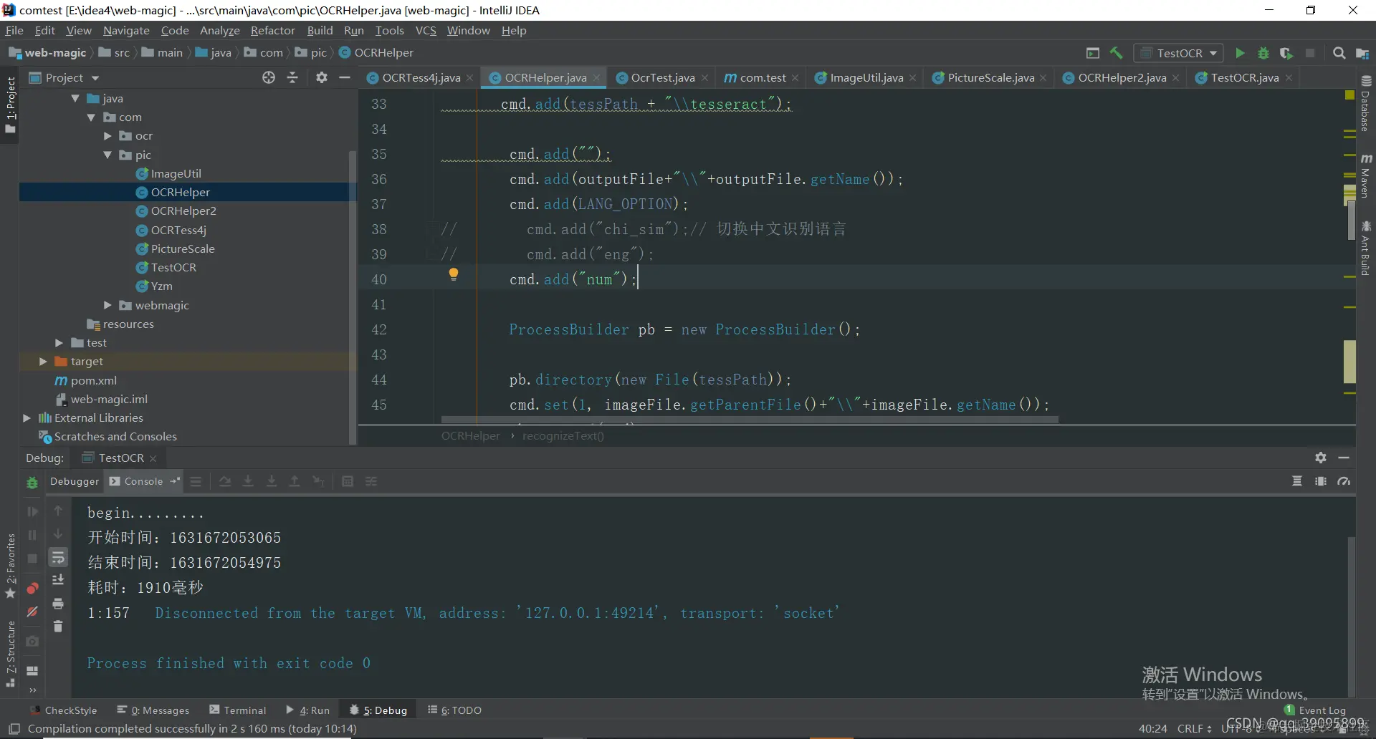Build the project with the hammer icon
The image size is (1376, 739).
coord(1116,53)
